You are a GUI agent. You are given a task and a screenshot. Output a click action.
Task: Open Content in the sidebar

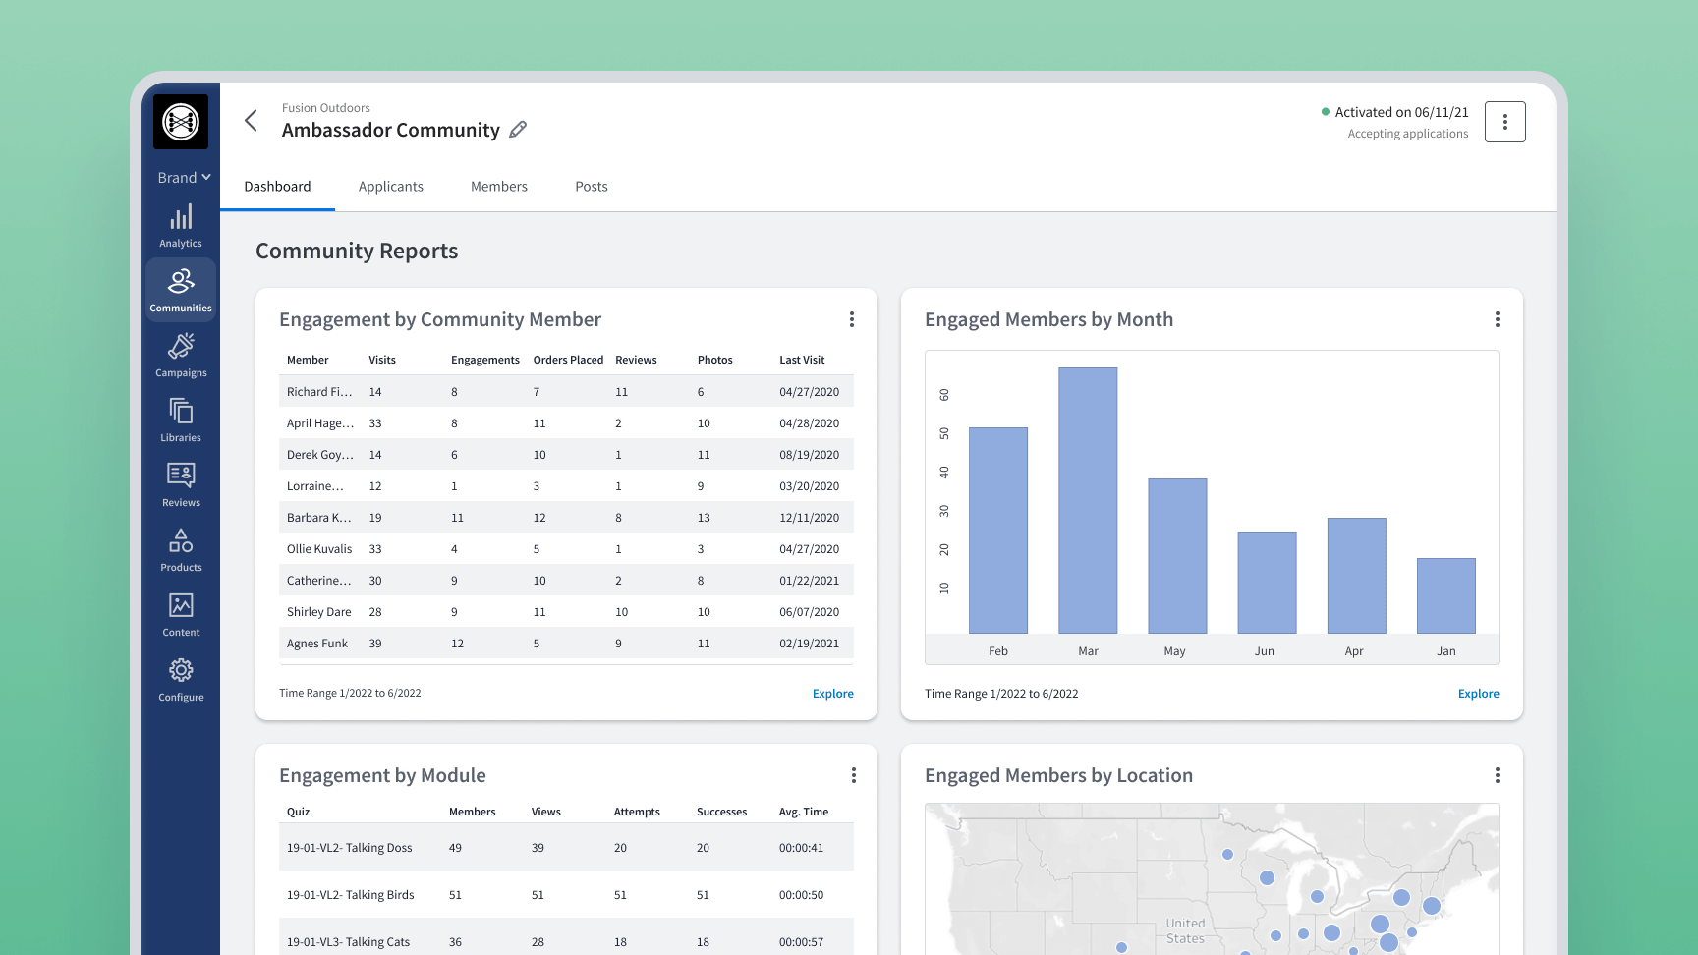tap(181, 615)
